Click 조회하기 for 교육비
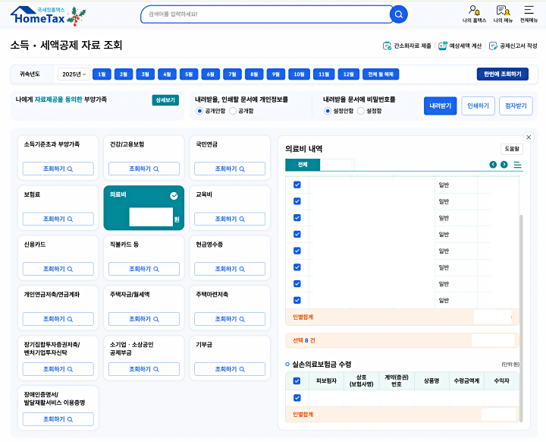This screenshot has width=546, height=442. click(230, 219)
